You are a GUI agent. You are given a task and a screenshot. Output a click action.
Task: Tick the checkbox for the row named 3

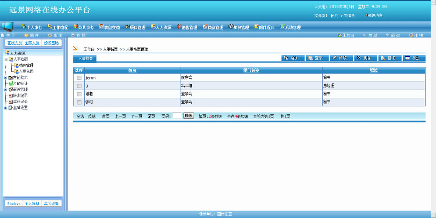[x=79, y=86]
